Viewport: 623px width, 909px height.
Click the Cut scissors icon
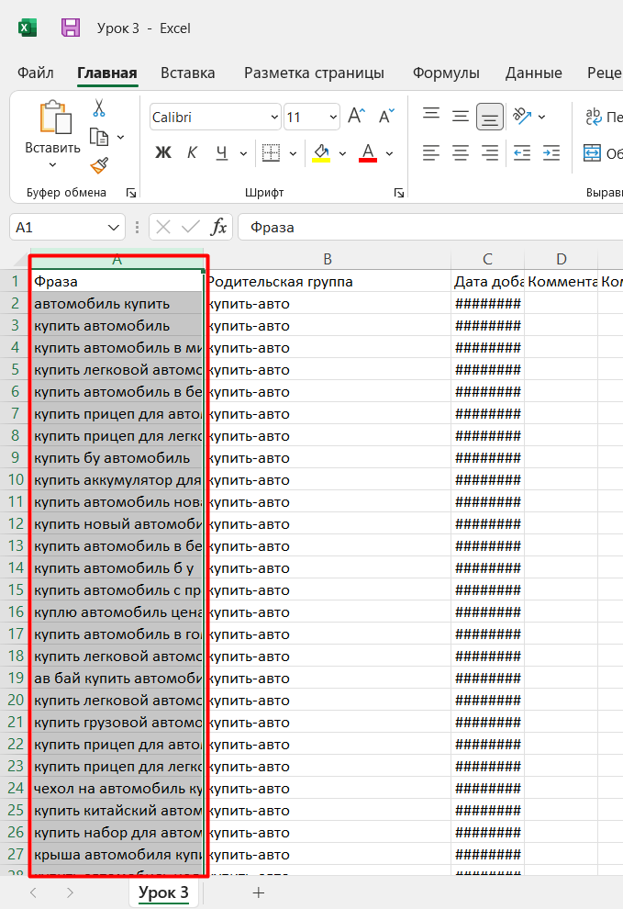click(x=99, y=108)
